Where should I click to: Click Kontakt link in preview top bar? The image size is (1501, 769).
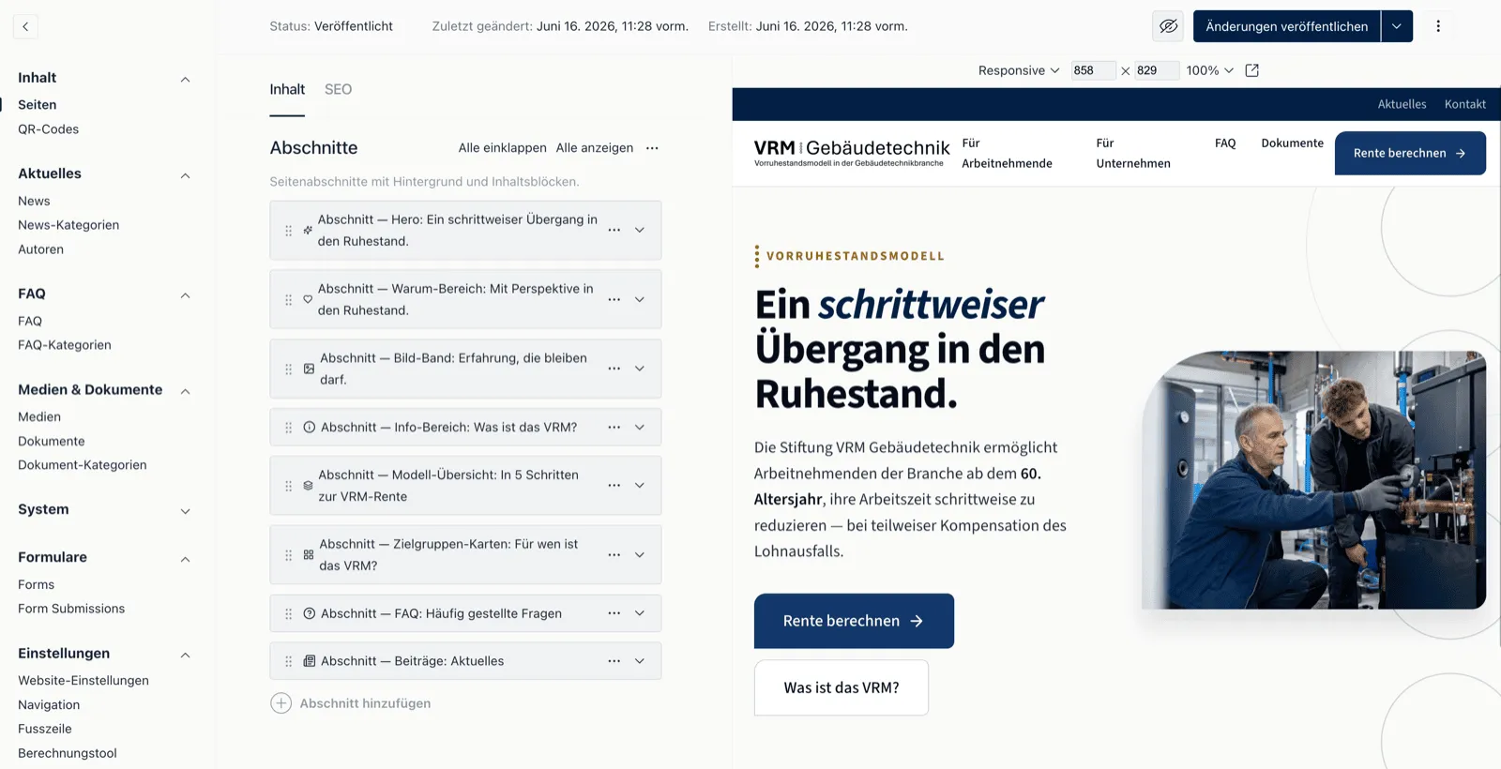(1464, 104)
